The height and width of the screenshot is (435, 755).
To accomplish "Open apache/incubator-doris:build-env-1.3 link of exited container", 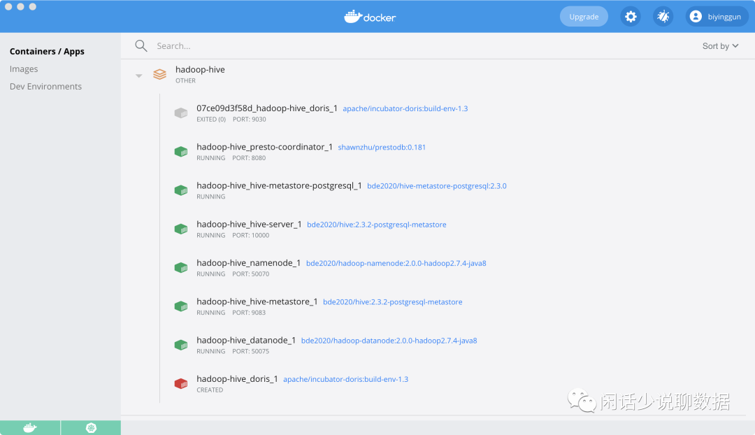I will (405, 108).
